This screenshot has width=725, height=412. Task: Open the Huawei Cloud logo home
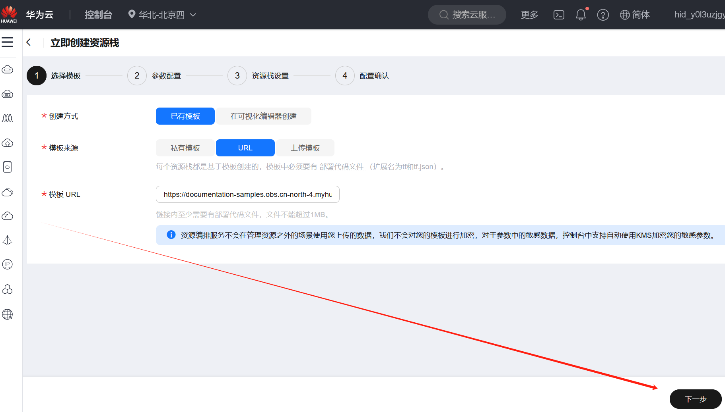(x=9, y=14)
